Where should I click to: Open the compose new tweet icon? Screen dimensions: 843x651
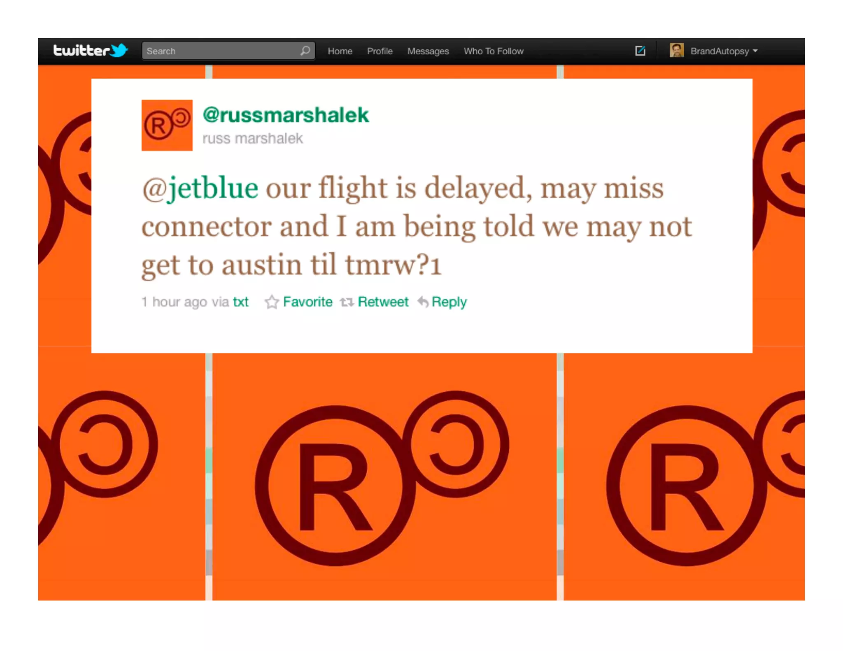pyautogui.click(x=640, y=51)
